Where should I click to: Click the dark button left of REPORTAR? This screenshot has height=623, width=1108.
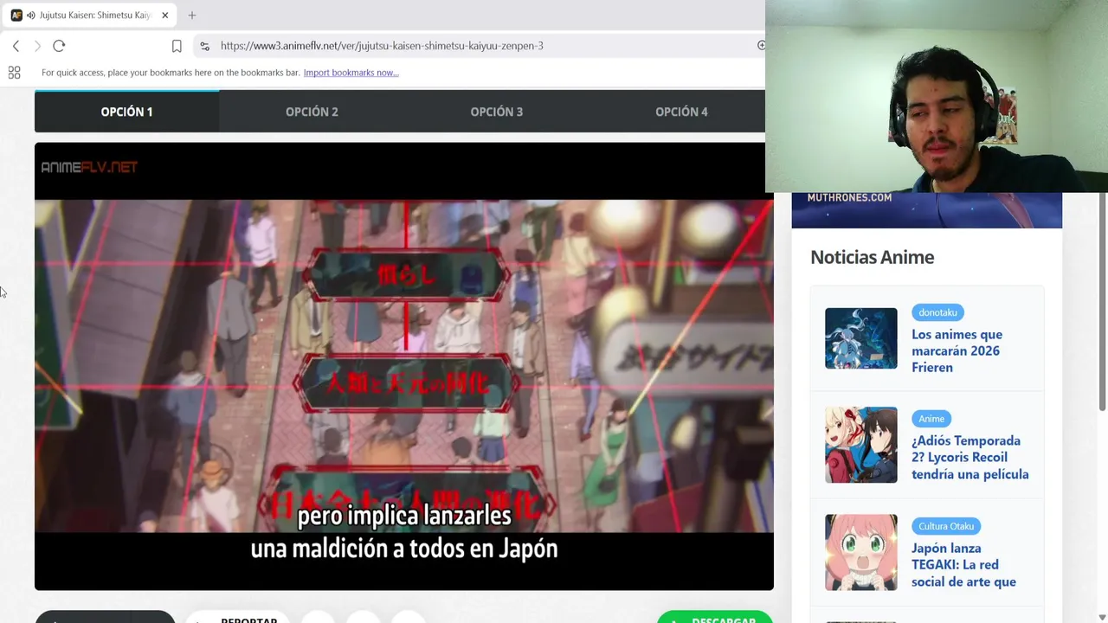click(105, 617)
